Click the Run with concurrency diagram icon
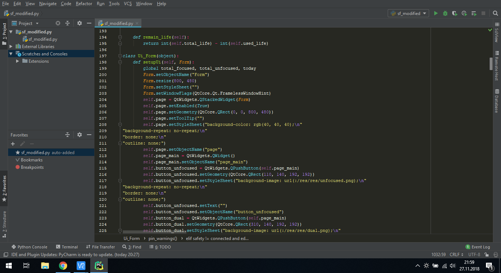This screenshot has height=273, width=501. click(x=474, y=13)
